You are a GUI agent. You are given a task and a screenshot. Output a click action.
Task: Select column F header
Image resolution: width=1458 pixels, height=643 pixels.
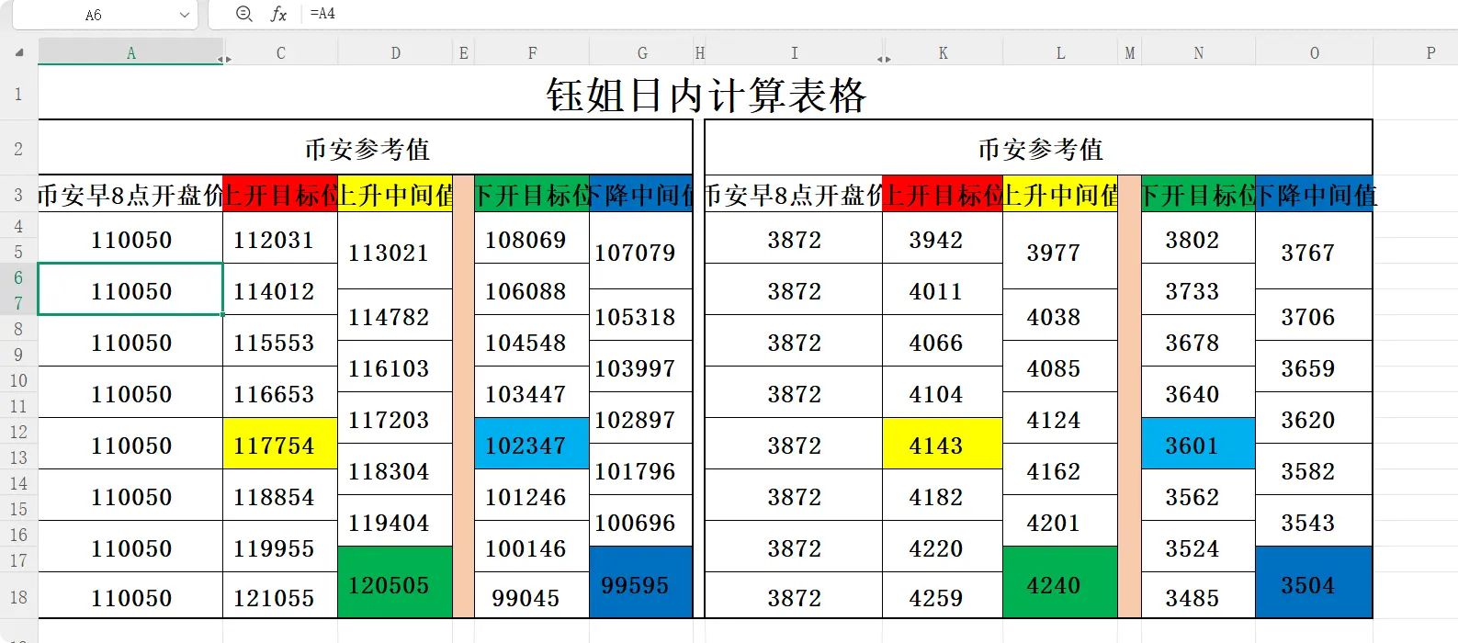coord(532,53)
